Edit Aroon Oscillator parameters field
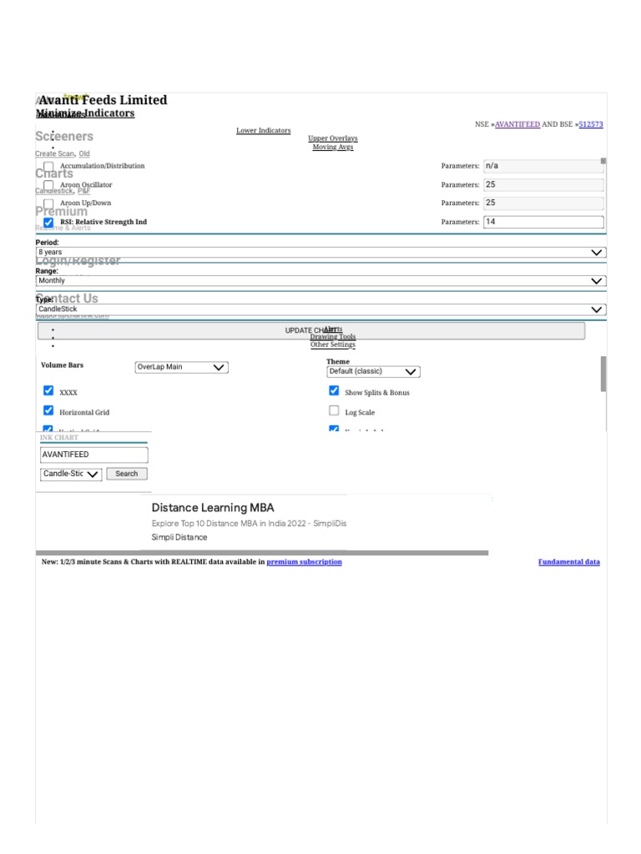Screen dimensions: 641x854 click(543, 184)
